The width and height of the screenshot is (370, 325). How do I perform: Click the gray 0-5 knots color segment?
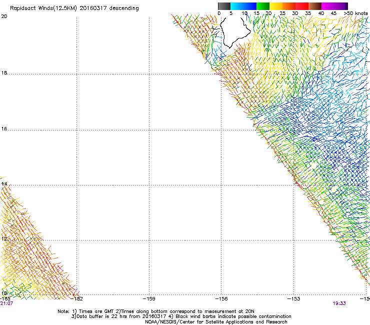click(224, 6)
